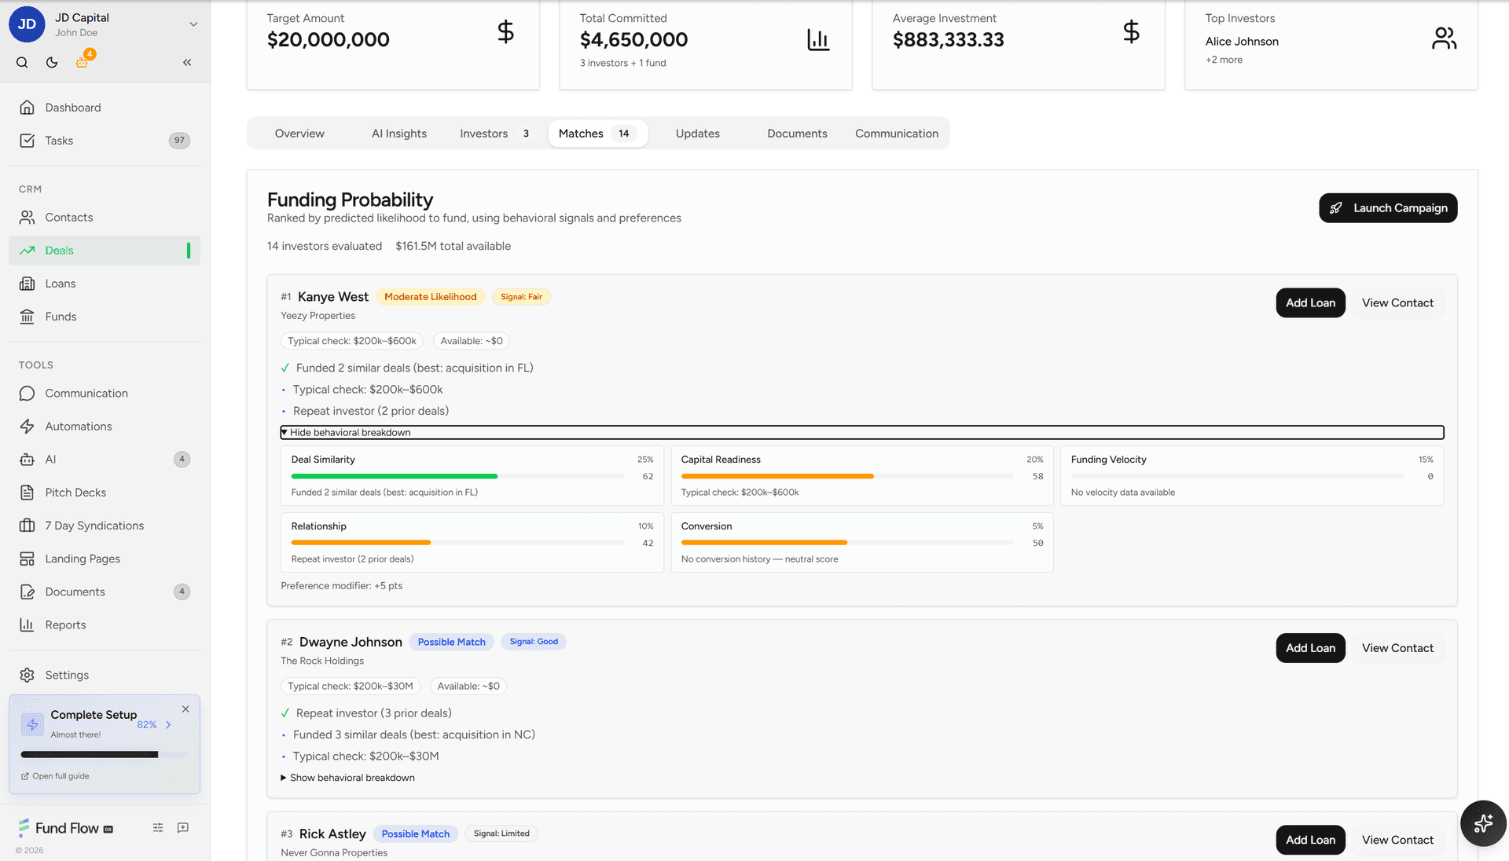Image resolution: width=1509 pixels, height=861 pixels.
Task: Switch to the AI Insights tab
Action: (x=399, y=134)
